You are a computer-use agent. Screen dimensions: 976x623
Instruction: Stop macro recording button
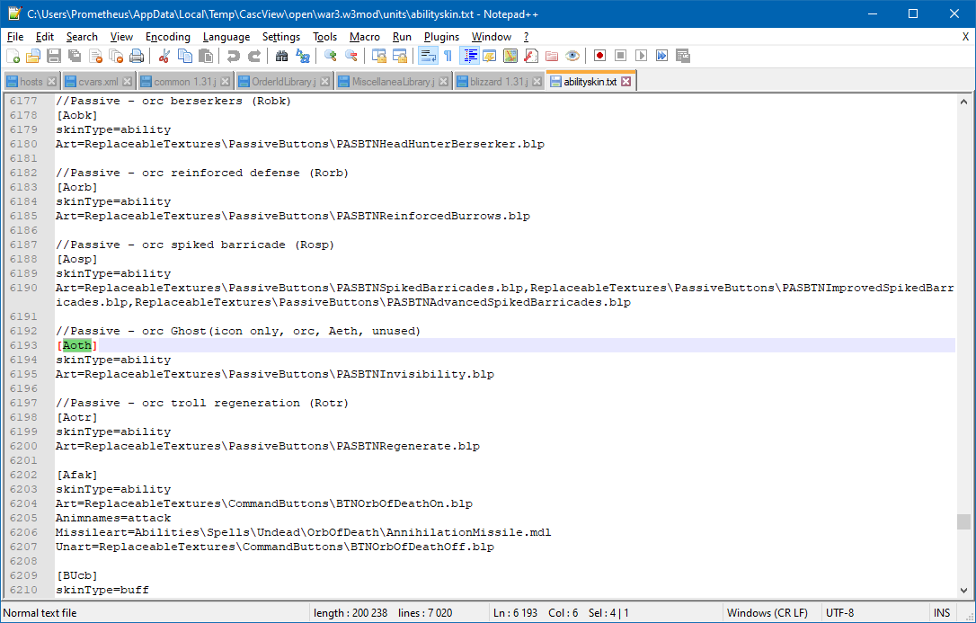click(621, 56)
